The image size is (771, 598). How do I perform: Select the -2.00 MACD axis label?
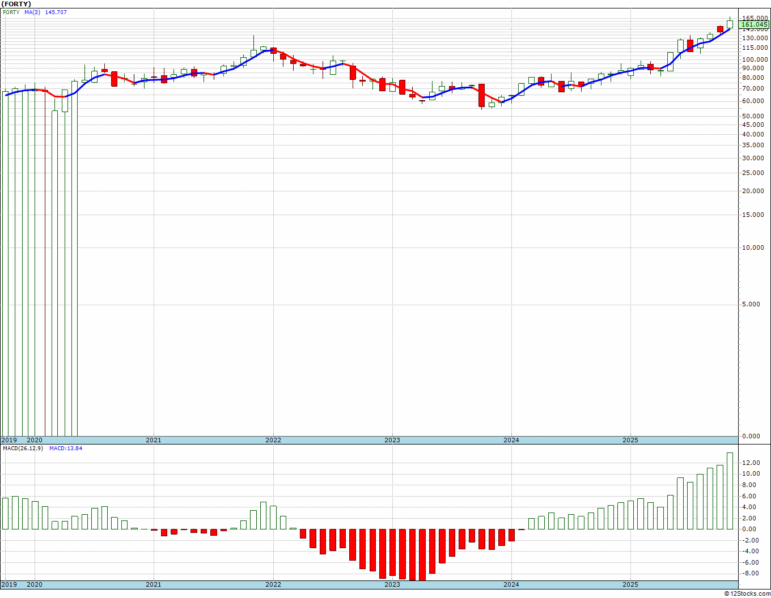tap(751, 540)
